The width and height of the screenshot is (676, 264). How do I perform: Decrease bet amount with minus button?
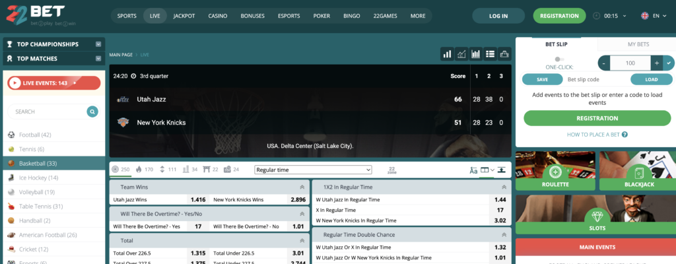pyautogui.click(x=604, y=63)
